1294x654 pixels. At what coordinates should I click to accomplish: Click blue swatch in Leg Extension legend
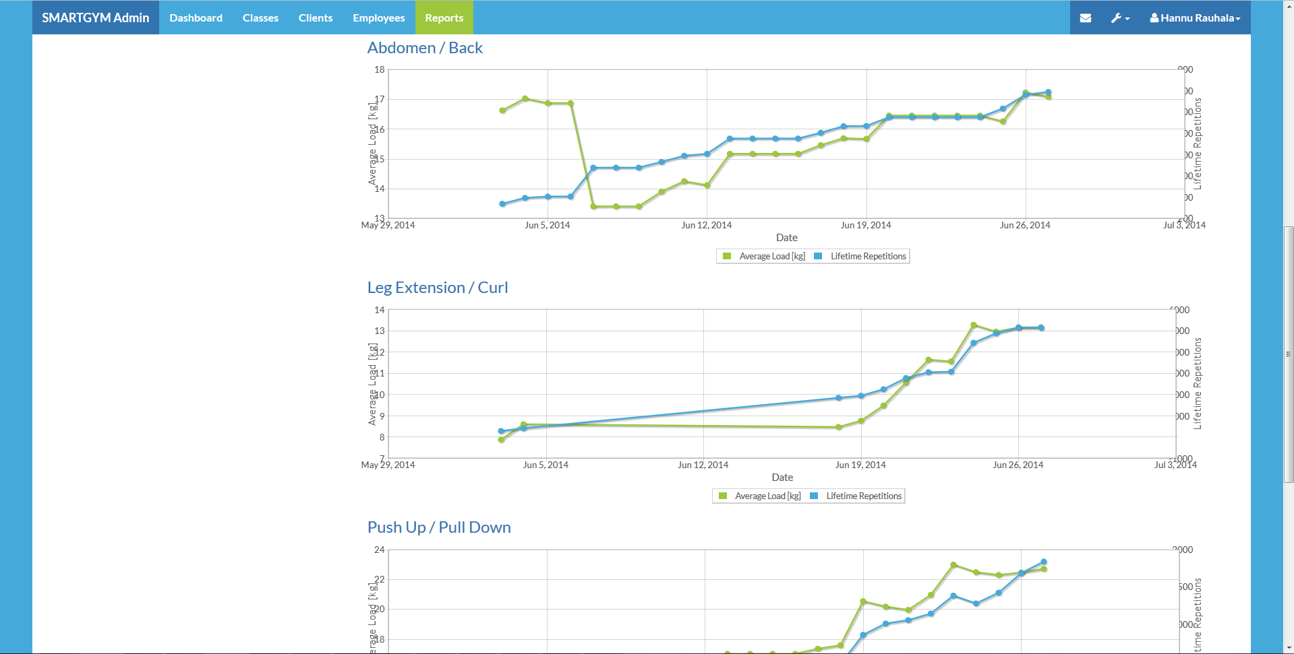click(x=814, y=496)
